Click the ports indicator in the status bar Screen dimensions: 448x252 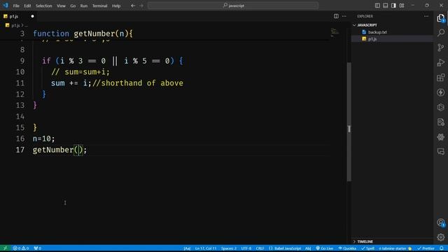pos(37,248)
